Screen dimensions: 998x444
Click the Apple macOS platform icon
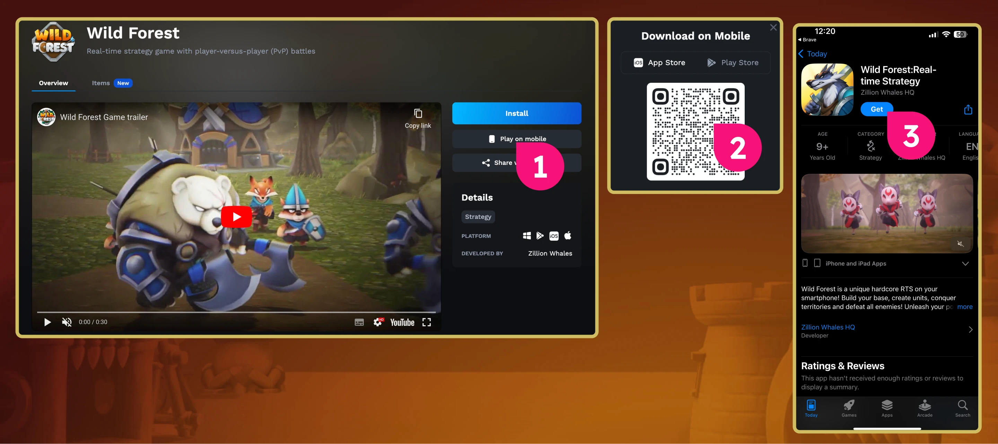568,236
